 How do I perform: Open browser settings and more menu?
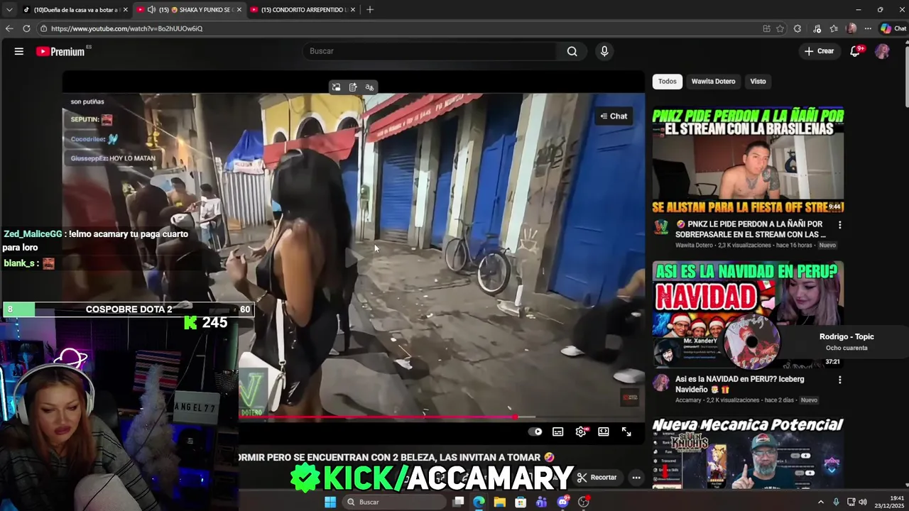(868, 28)
